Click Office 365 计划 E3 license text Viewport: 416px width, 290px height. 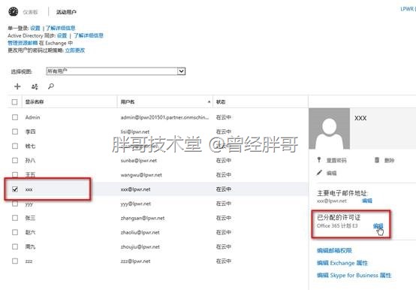click(x=337, y=226)
